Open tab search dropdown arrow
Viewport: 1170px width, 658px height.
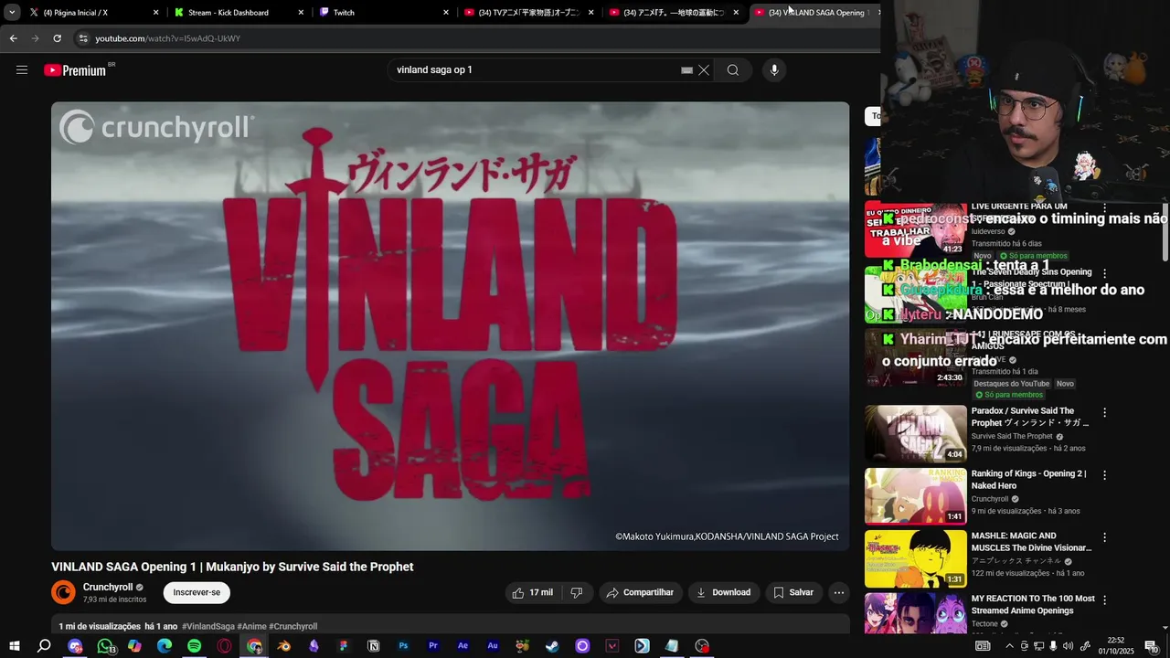coord(12,13)
